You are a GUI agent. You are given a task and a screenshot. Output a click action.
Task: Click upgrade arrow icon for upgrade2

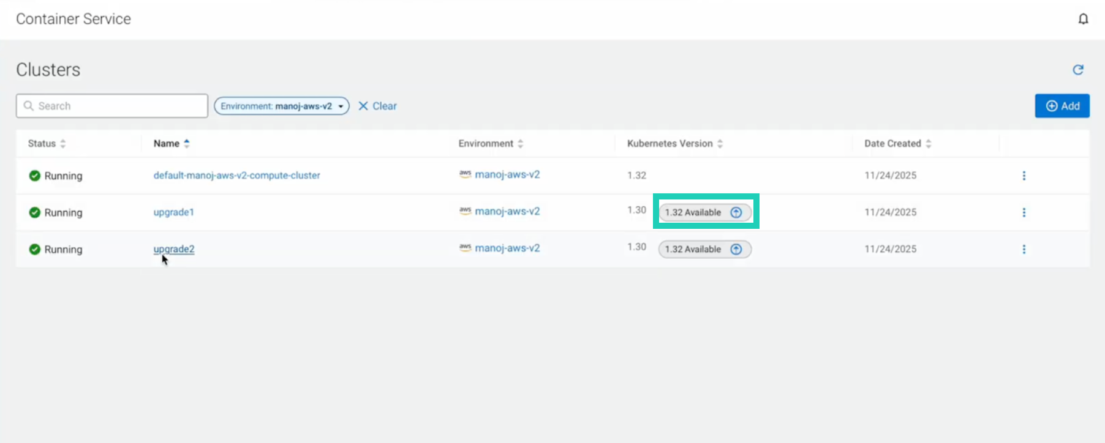pyautogui.click(x=736, y=249)
